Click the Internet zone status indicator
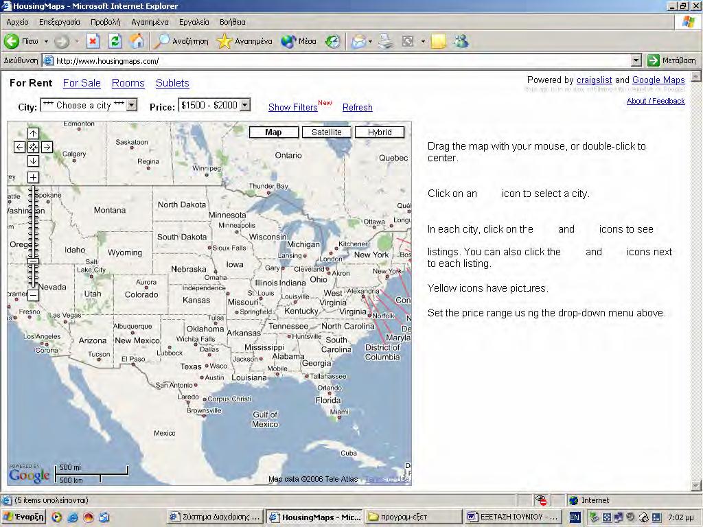703x527 pixels. (588, 500)
